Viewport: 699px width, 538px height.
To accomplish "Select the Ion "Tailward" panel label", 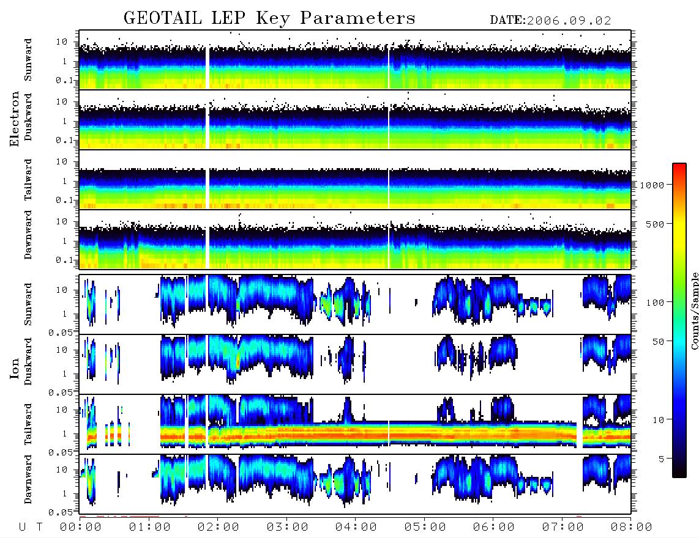I will [x=28, y=424].
